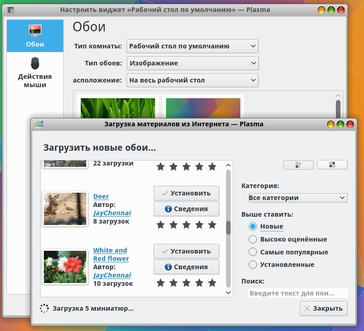Click the Поиск search text field
364x331 pixels.
click(298, 293)
